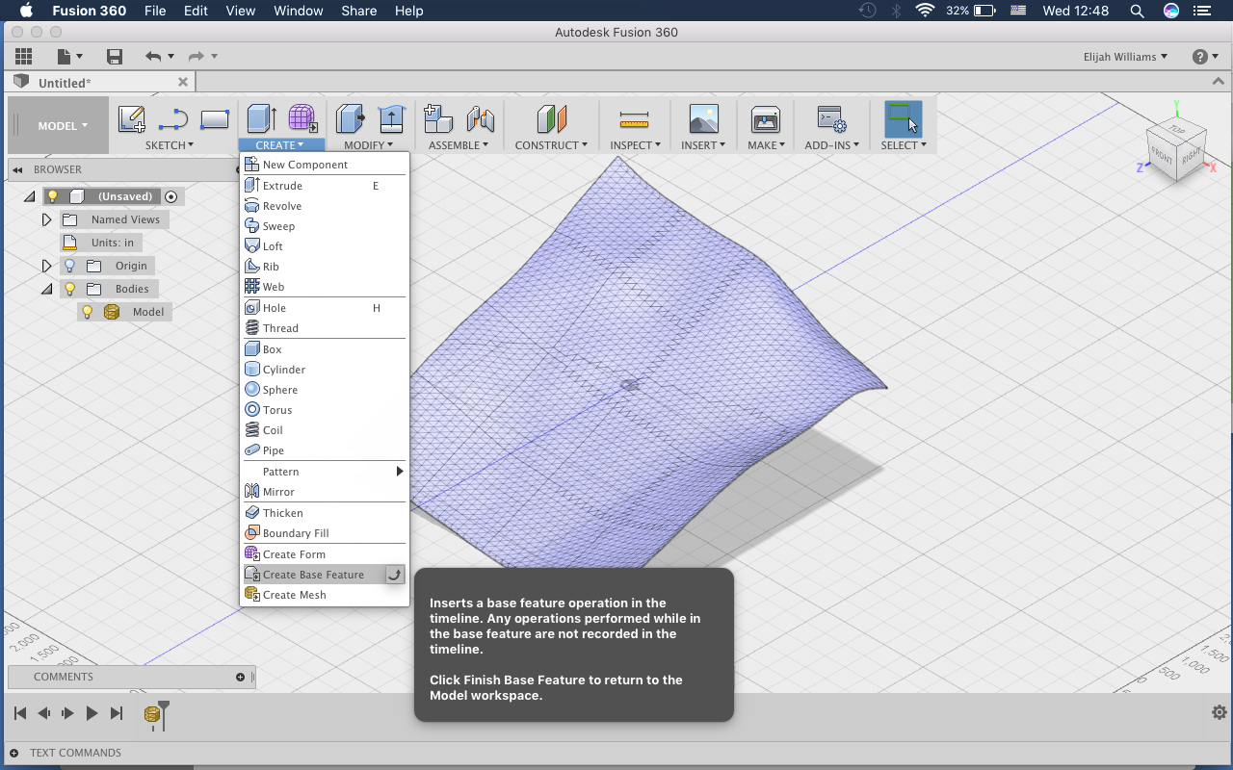The width and height of the screenshot is (1233, 770).
Task: Choose Loft from the Create menu
Action: (325, 246)
